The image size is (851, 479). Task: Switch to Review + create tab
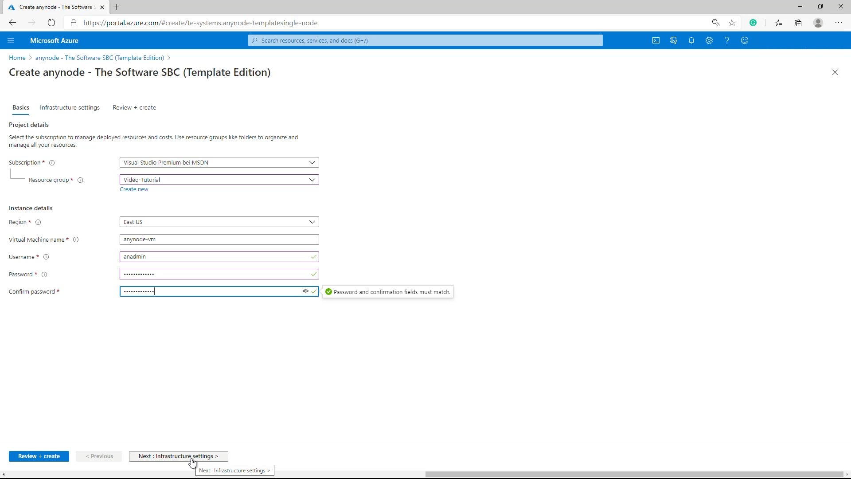(x=134, y=108)
